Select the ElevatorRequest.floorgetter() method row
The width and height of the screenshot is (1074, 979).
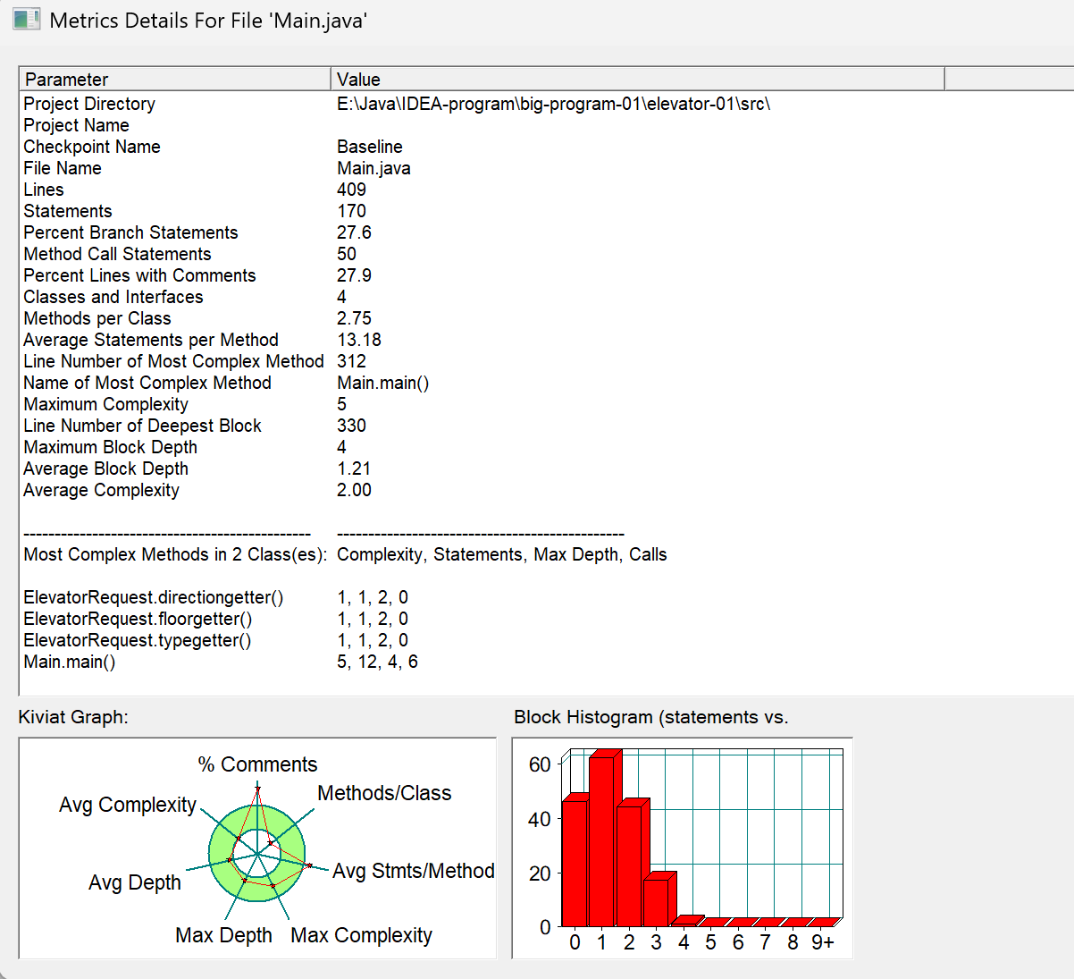point(138,619)
